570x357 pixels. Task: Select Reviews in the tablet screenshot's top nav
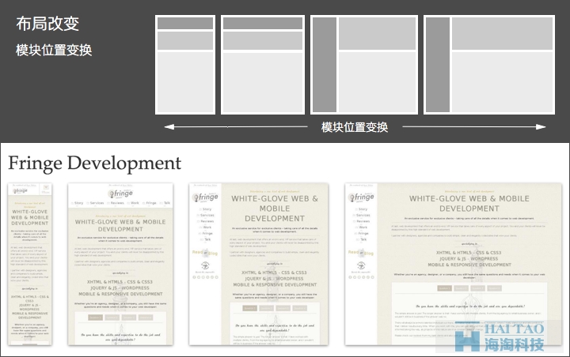tap(116, 203)
